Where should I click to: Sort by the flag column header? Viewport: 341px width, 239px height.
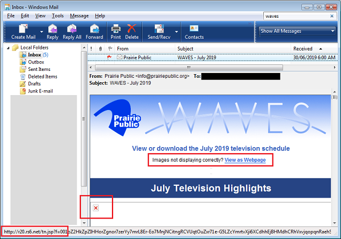tap(110, 48)
